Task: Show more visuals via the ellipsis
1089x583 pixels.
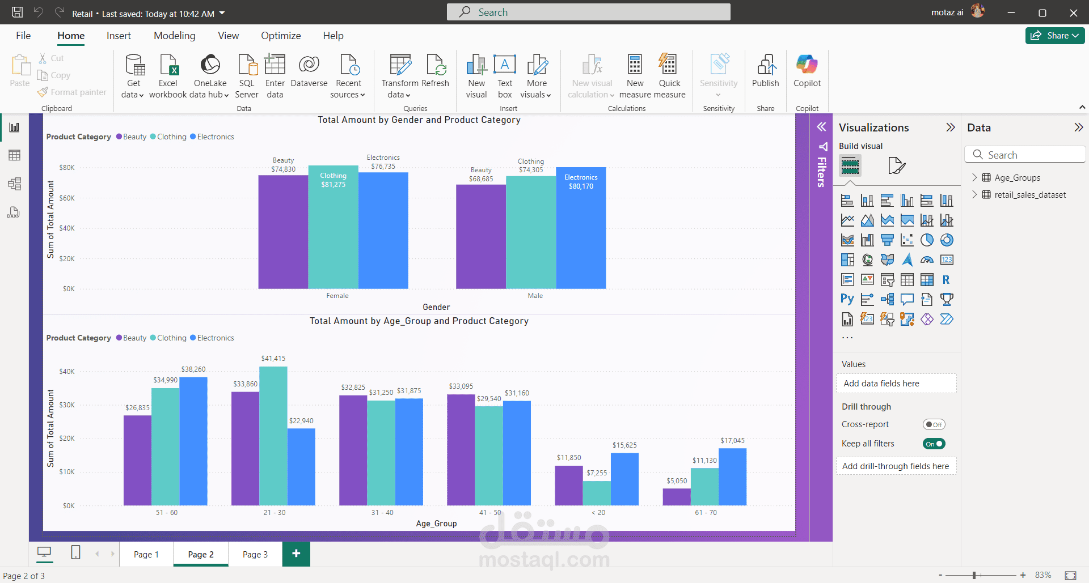Action: [x=847, y=338]
